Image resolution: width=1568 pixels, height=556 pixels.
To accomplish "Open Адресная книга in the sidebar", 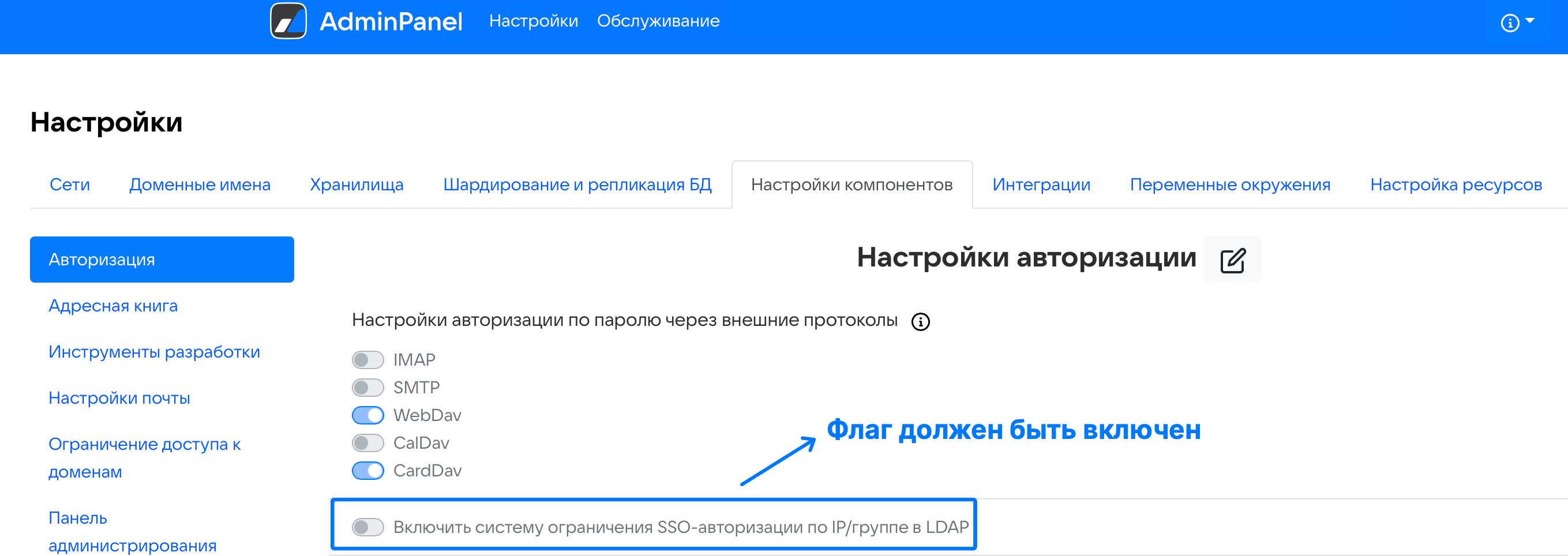I will (113, 305).
